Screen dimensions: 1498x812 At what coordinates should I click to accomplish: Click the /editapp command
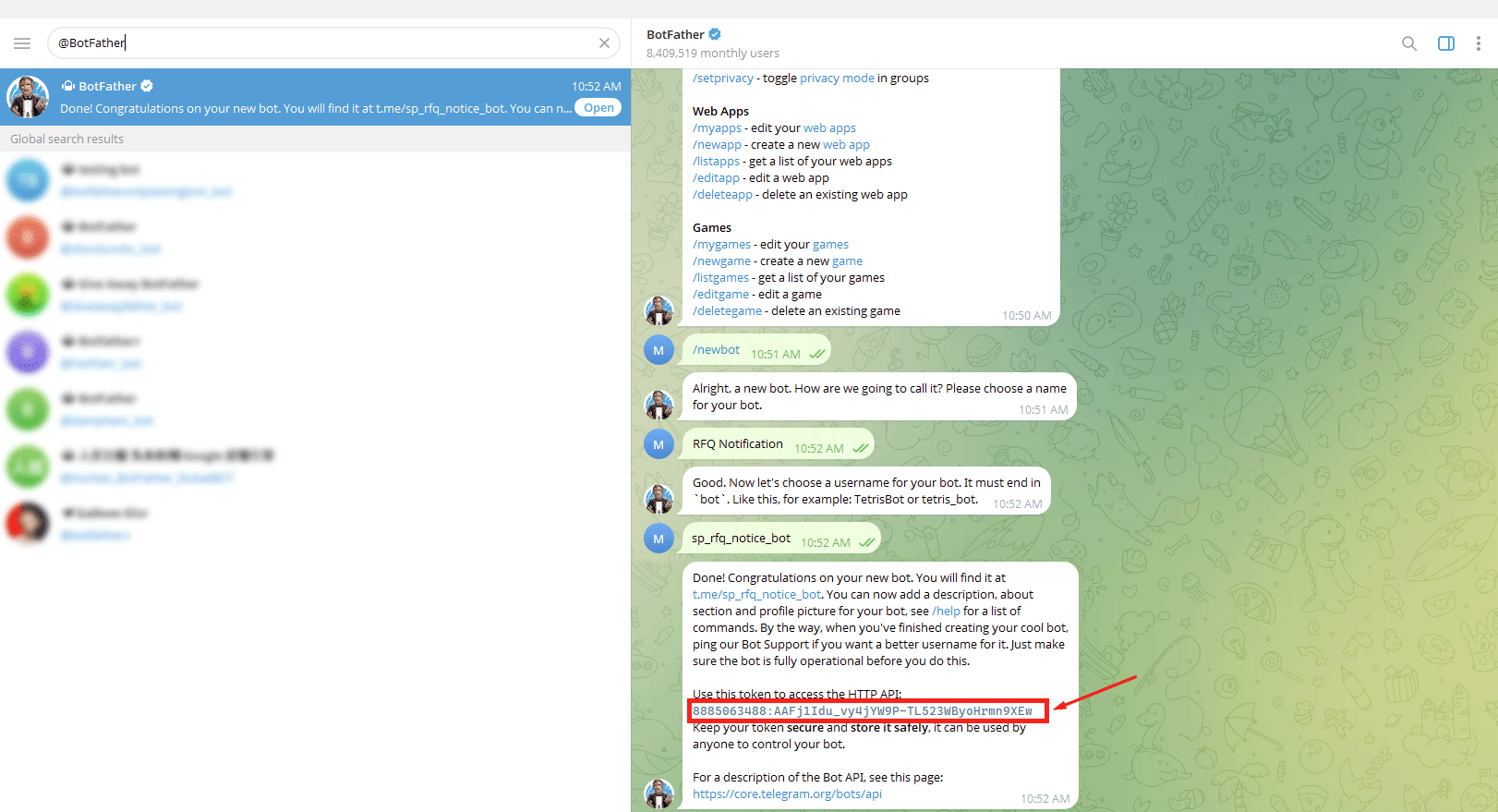tap(716, 178)
